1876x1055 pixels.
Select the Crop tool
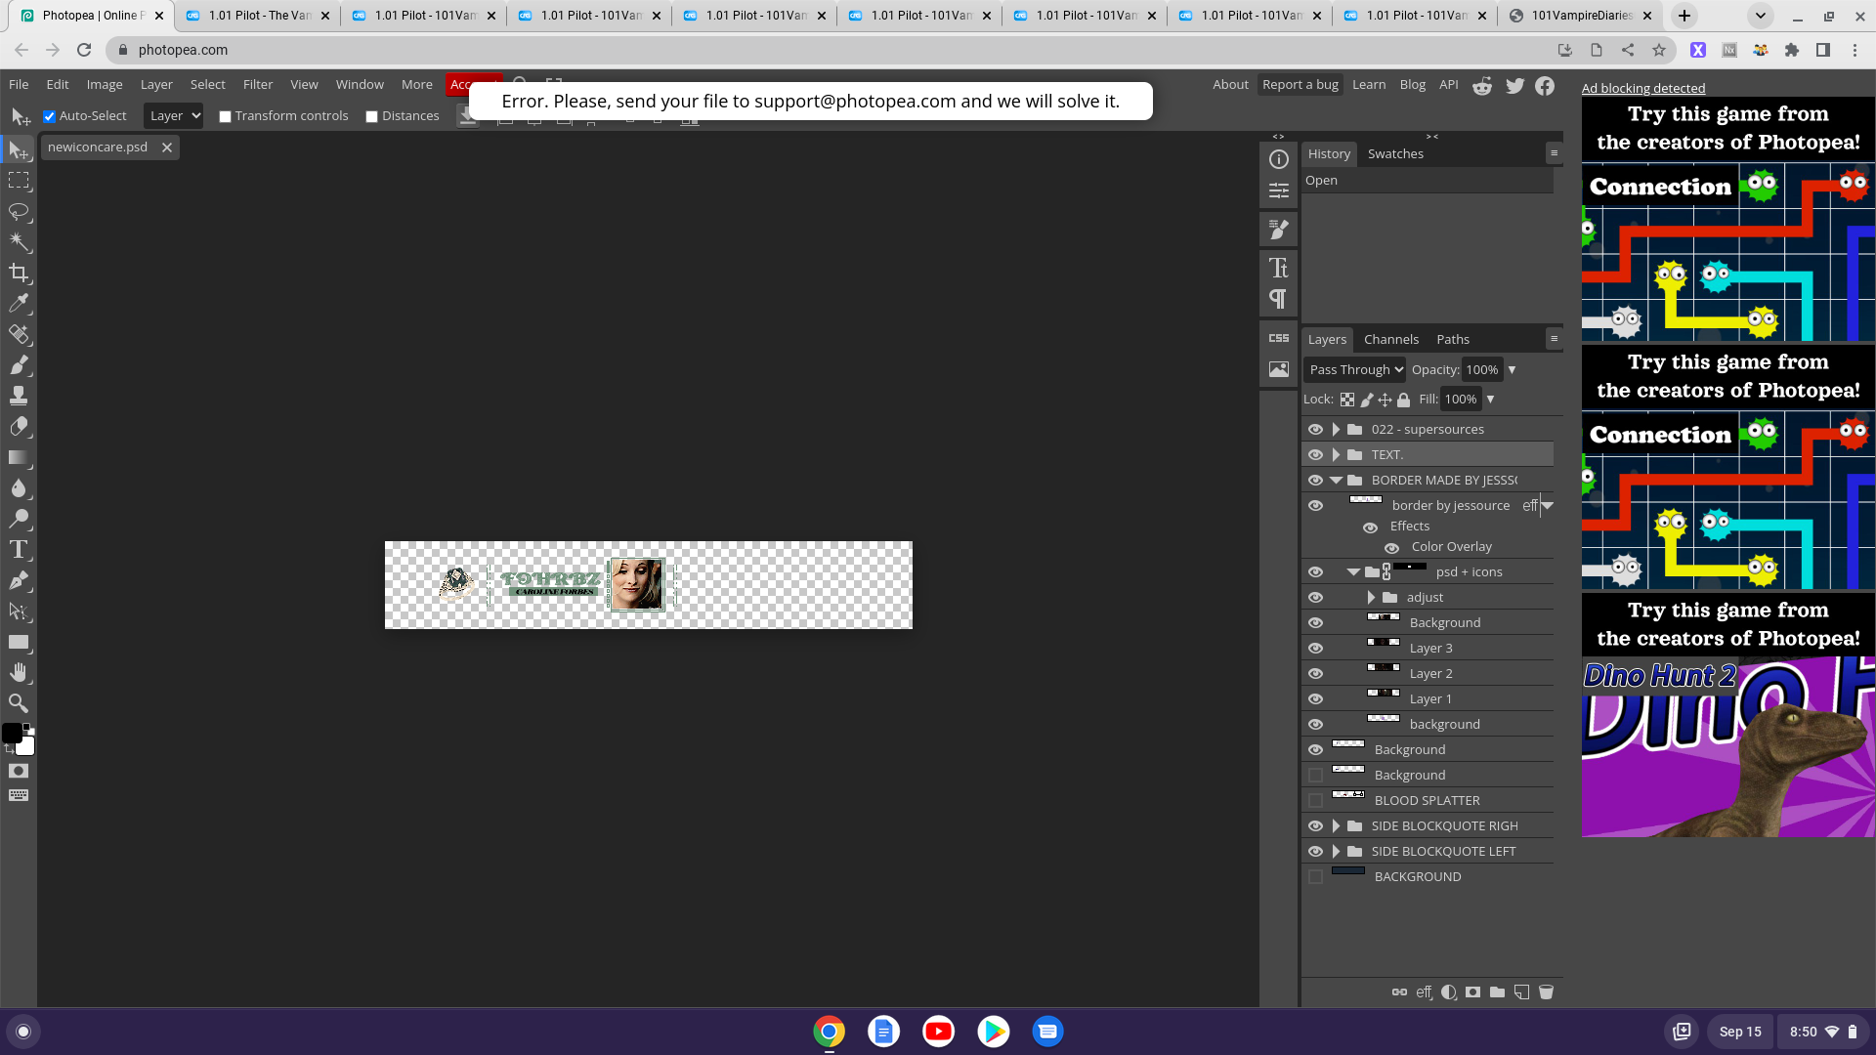(x=20, y=273)
